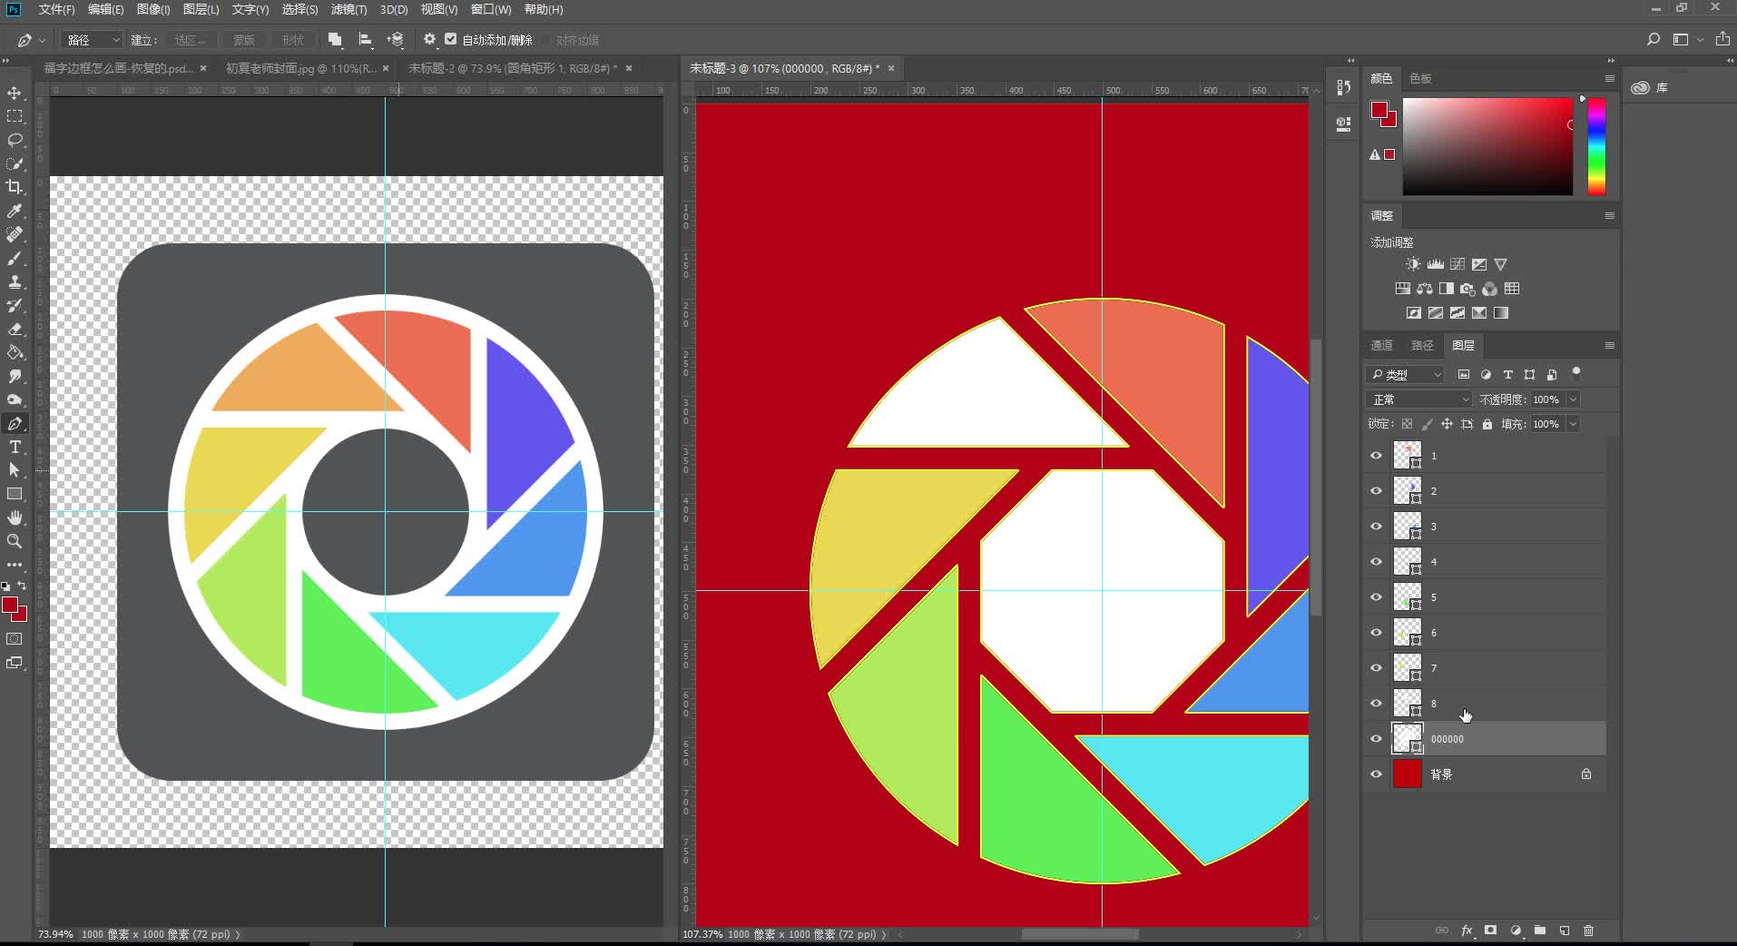Open the 滤镜(T) menu
The width and height of the screenshot is (1737, 946).
348,9
